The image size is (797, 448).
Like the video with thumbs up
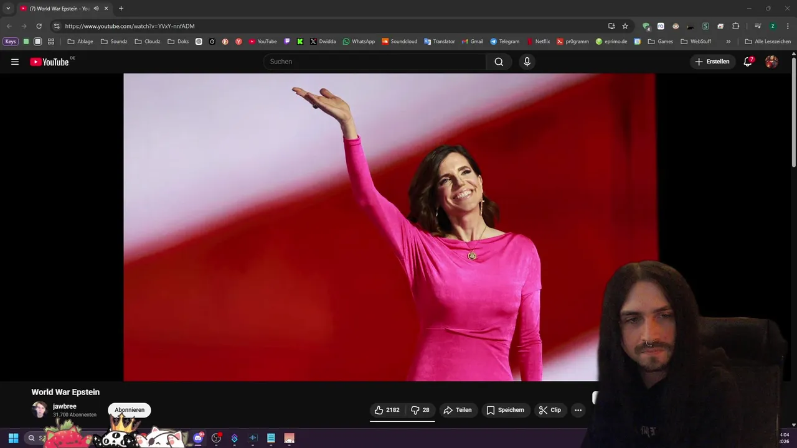(387, 410)
